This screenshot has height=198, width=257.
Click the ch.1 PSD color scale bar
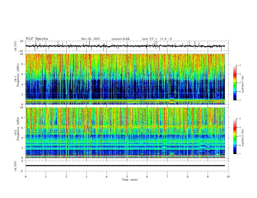[235, 83]
